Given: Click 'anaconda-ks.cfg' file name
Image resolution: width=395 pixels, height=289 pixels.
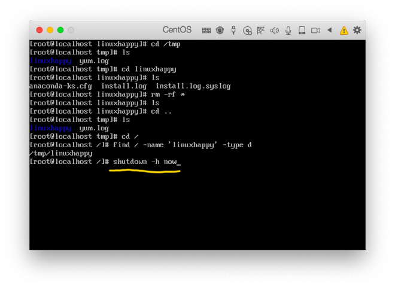Looking at the screenshot, I should pyautogui.click(x=61, y=86).
